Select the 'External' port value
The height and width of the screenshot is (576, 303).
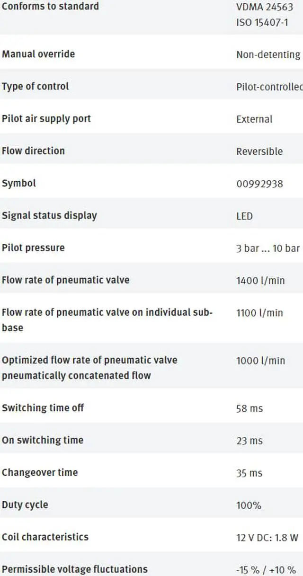click(254, 119)
